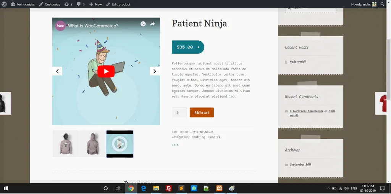This screenshot has width=391, height=194.
Task: Open the clock showing 11:35 PM
Action: click(368, 189)
